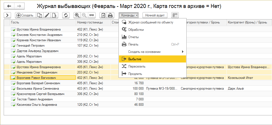Expand the Команды dropdown button
272x125 pixels.
(x=129, y=15)
